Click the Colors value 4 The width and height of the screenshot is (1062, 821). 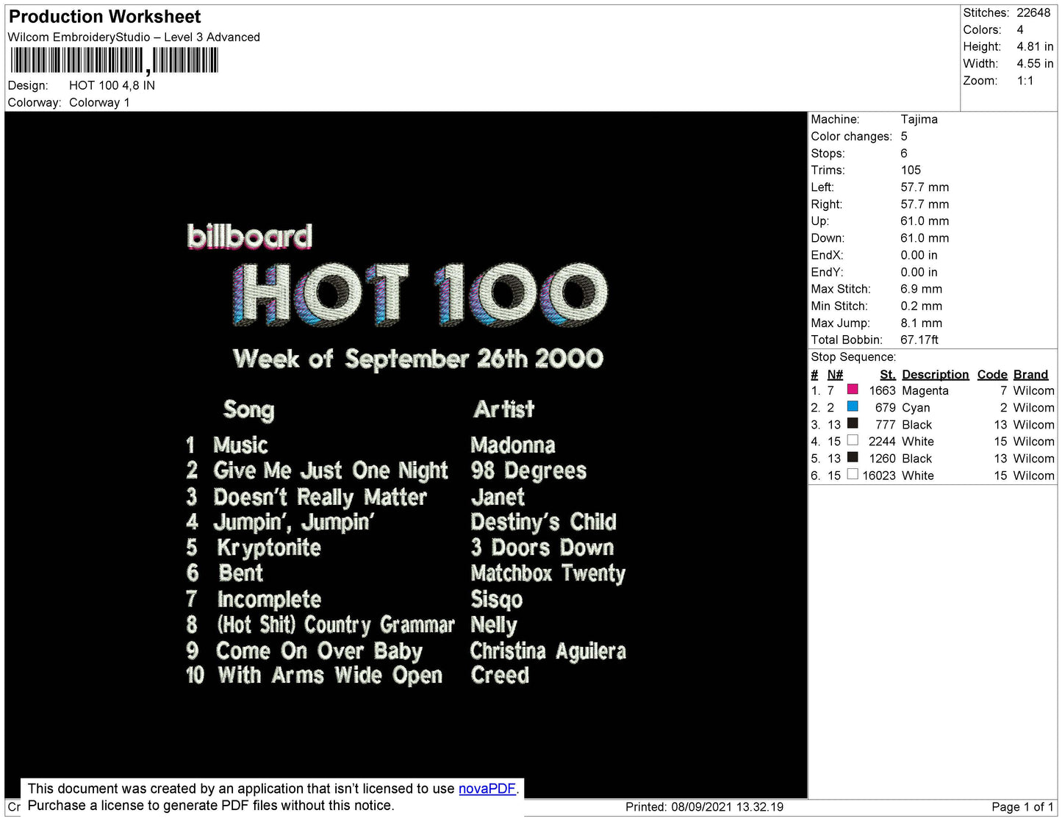(1020, 30)
